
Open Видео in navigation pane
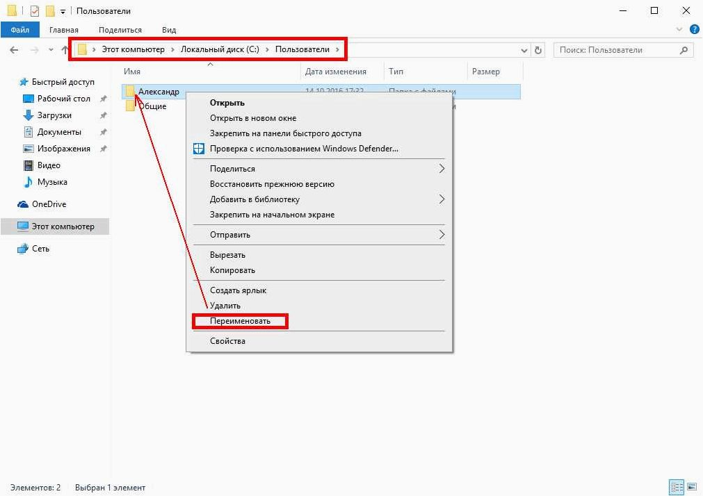(x=49, y=165)
